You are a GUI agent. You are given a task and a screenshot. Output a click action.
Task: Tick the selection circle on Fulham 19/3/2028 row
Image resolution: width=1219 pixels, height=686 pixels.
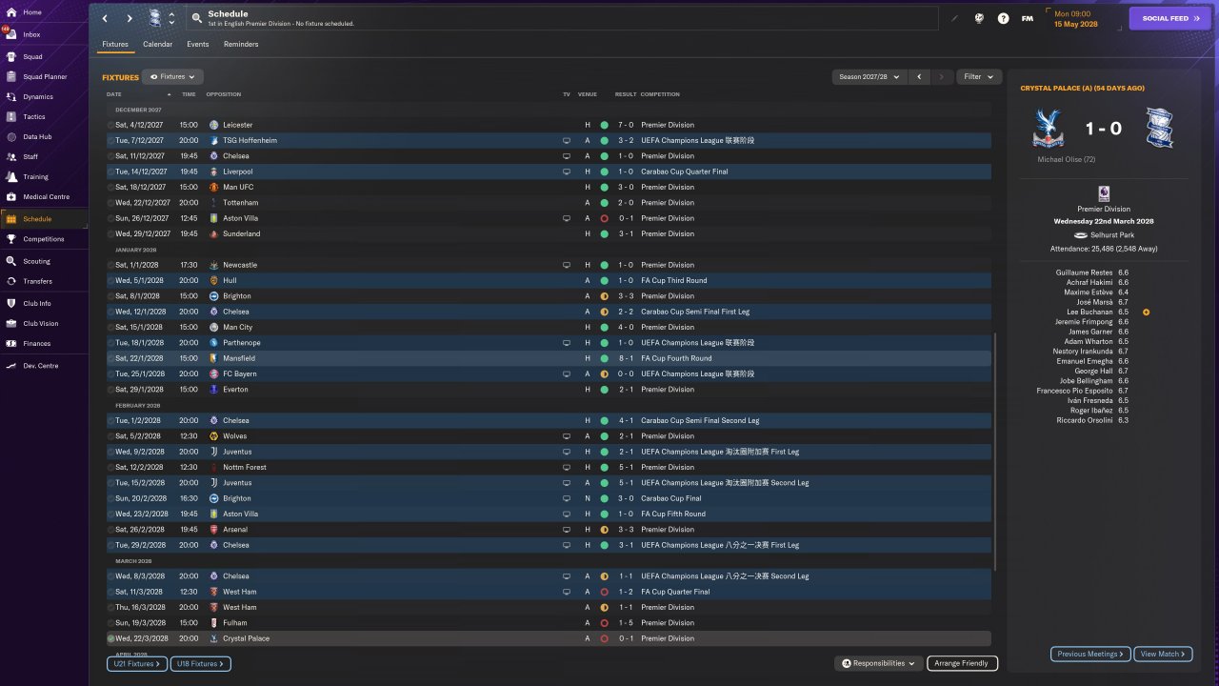tap(110, 622)
